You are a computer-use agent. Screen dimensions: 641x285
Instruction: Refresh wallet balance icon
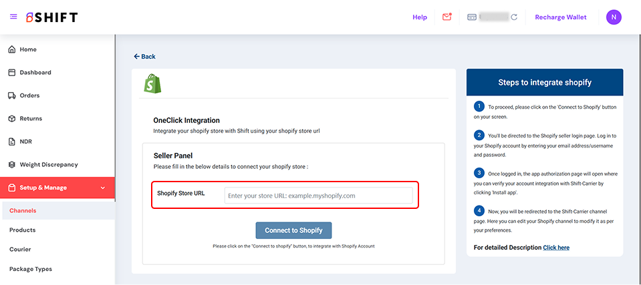[x=514, y=17]
